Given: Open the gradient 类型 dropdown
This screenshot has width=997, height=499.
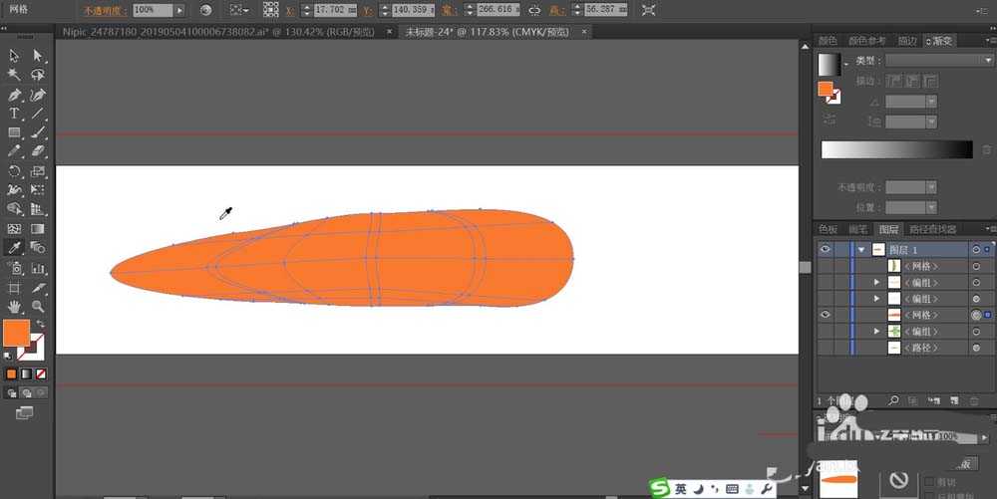Looking at the screenshot, I should click(938, 61).
